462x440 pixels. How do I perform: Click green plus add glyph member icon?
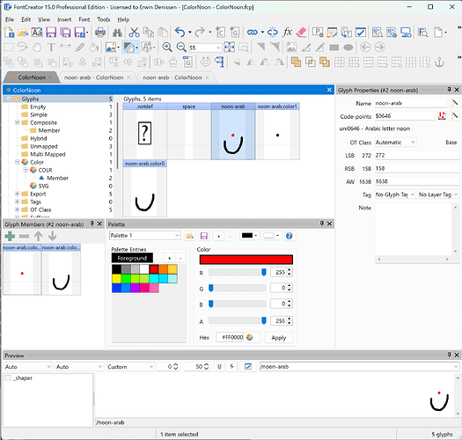click(x=10, y=236)
